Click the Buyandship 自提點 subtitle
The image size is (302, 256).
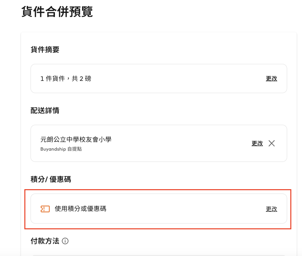(61, 149)
